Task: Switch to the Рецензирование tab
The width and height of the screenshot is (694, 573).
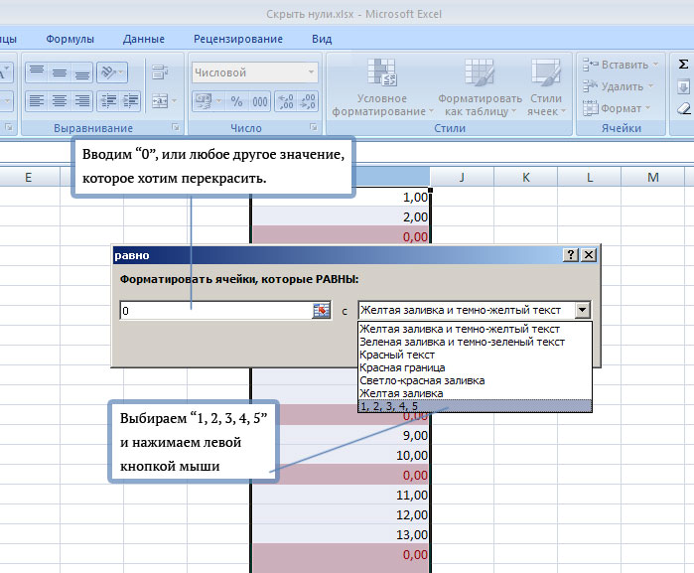Action: (238, 39)
